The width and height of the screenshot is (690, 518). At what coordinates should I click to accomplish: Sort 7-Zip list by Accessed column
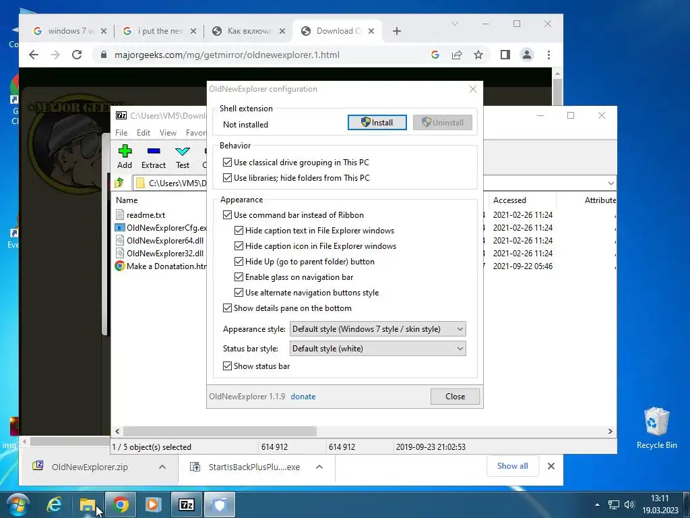tap(509, 200)
